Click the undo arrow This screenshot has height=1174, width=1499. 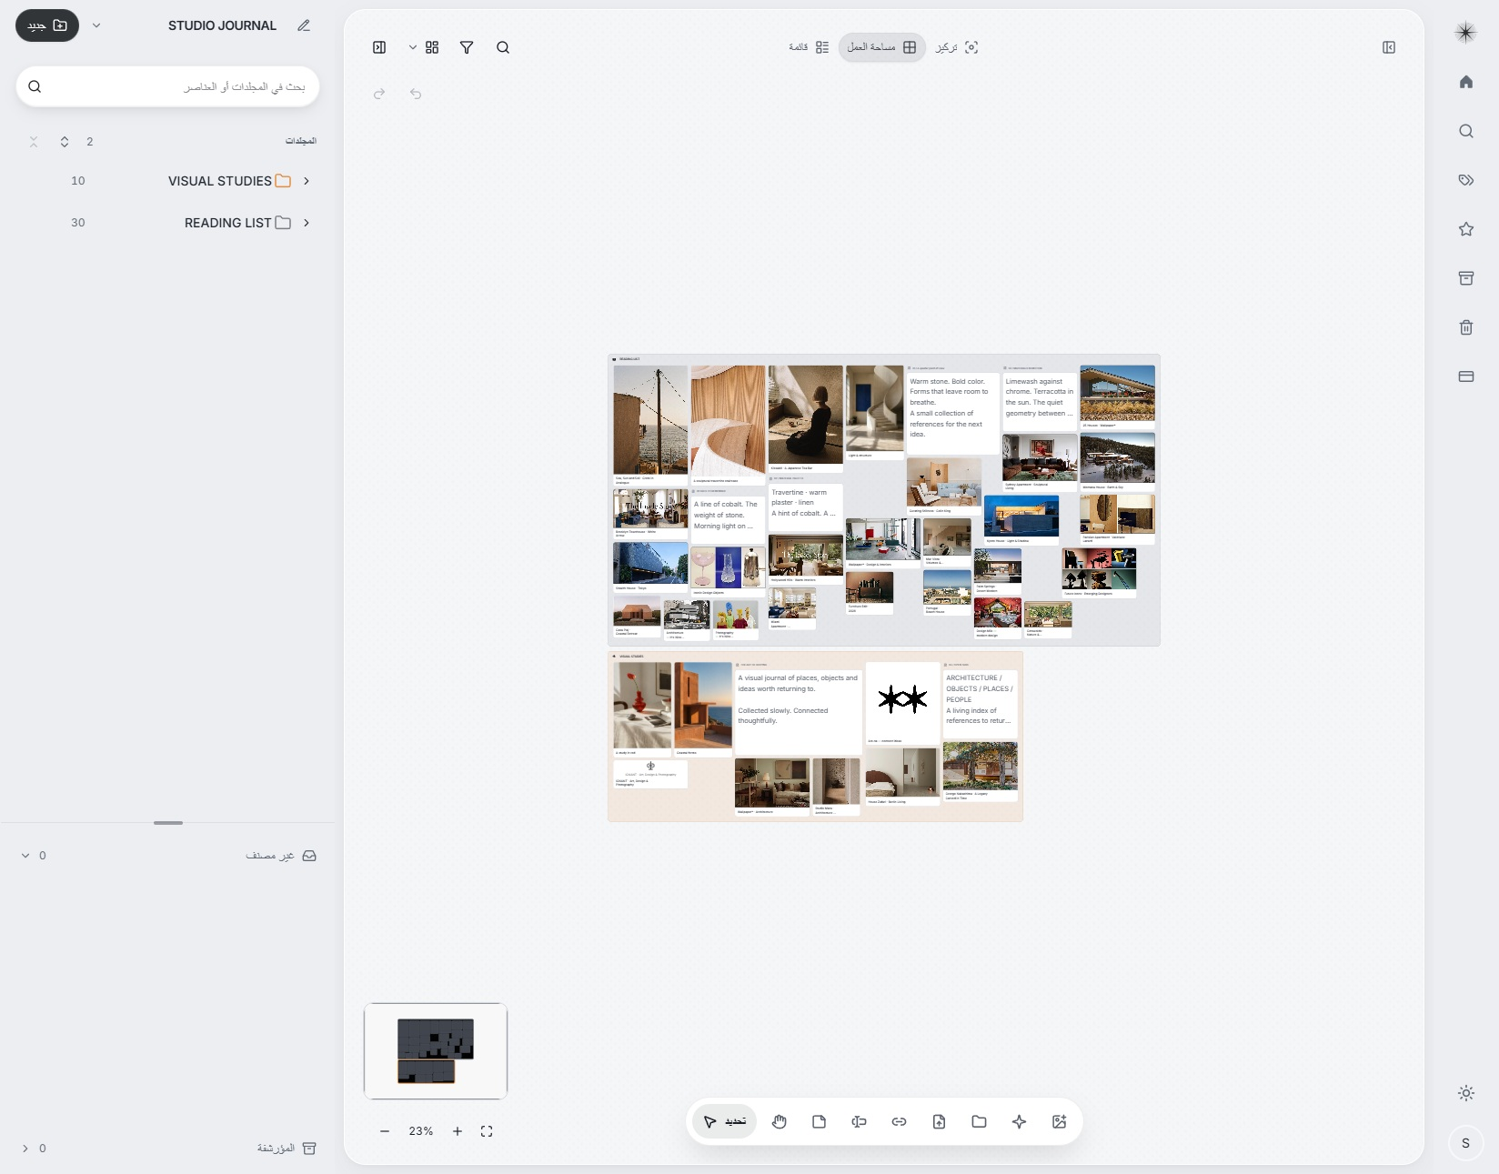point(416,94)
